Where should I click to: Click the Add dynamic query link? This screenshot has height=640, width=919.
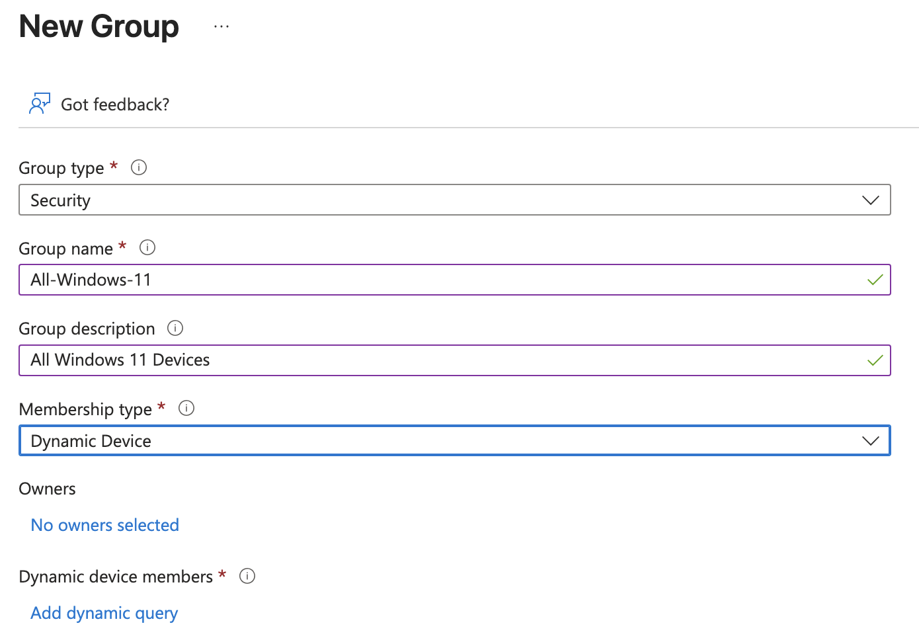pos(103,612)
